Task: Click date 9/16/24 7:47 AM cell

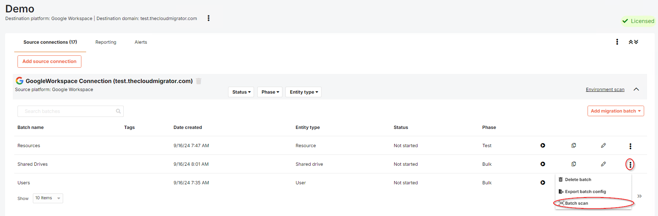Action: pos(191,146)
